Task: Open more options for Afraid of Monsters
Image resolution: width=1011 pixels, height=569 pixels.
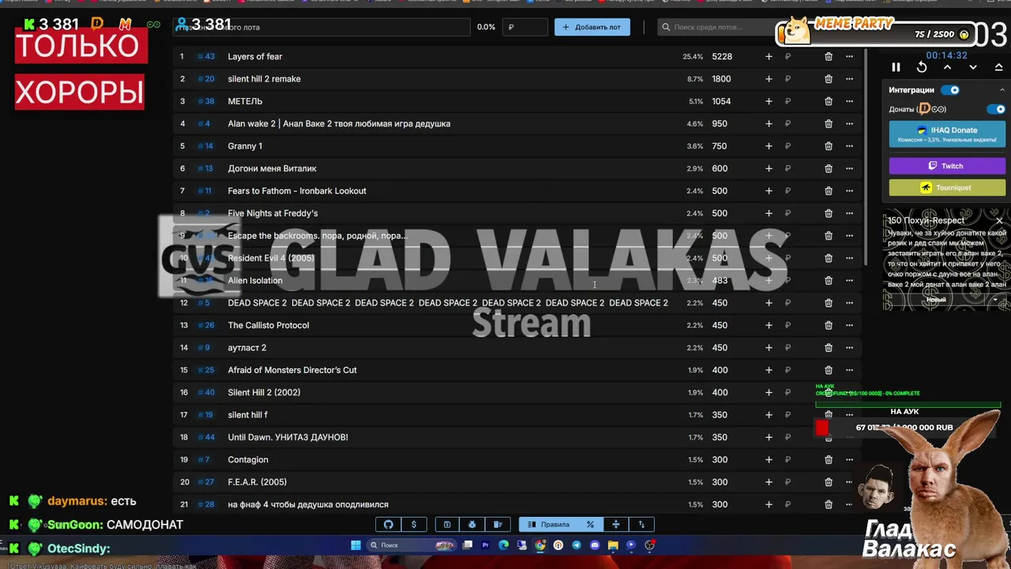Action: pos(849,370)
